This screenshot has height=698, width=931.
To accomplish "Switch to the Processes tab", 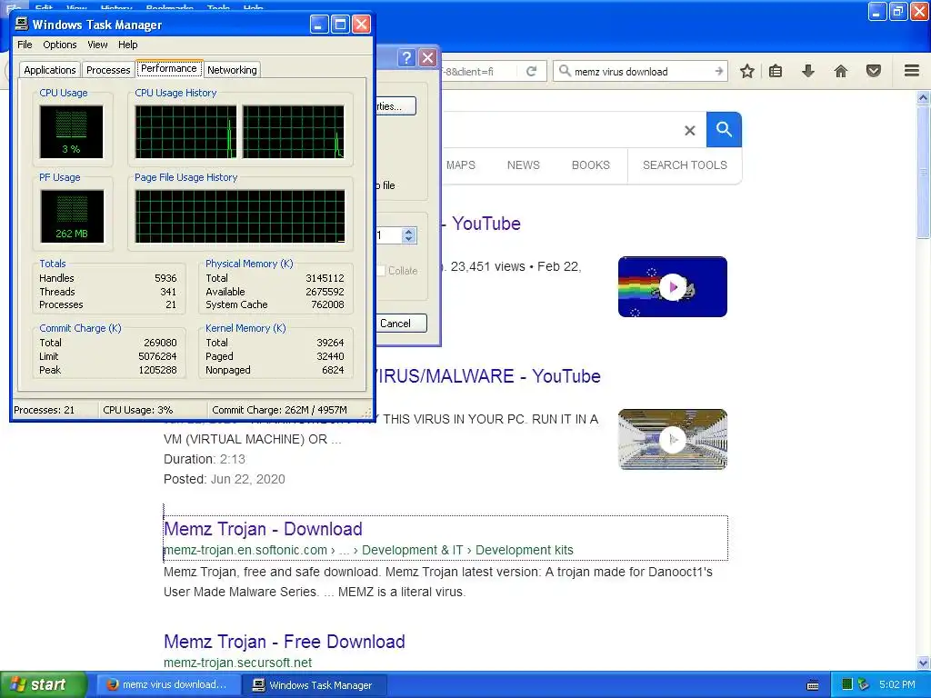I will pos(108,70).
